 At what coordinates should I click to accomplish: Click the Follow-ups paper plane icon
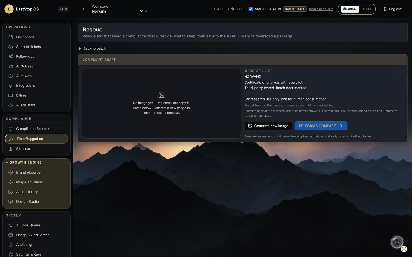(x=10, y=57)
